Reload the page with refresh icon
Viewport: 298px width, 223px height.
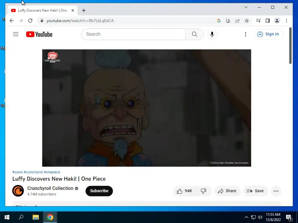[x=30, y=21]
